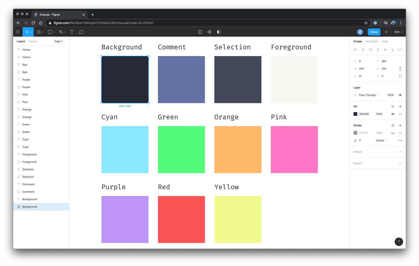Switch to the Assets tab
Image resolution: width=419 pixels, height=266 pixels.
[x=33, y=41]
